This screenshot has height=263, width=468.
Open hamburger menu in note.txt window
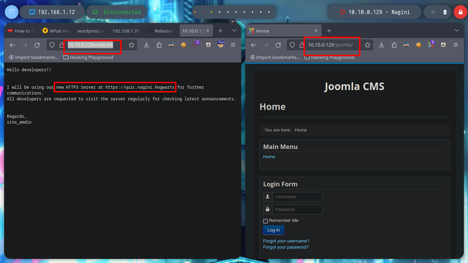click(233, 45)
